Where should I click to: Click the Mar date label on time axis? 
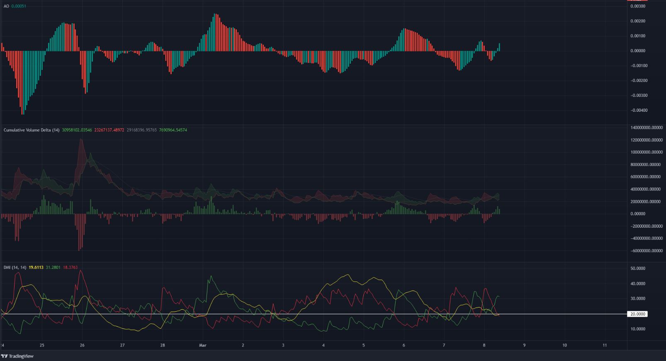tap(203, 345)
